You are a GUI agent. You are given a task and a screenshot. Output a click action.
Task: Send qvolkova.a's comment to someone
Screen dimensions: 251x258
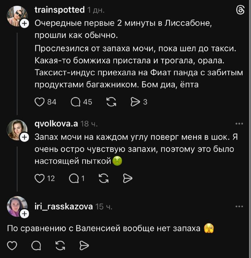(x=127, y=178)
